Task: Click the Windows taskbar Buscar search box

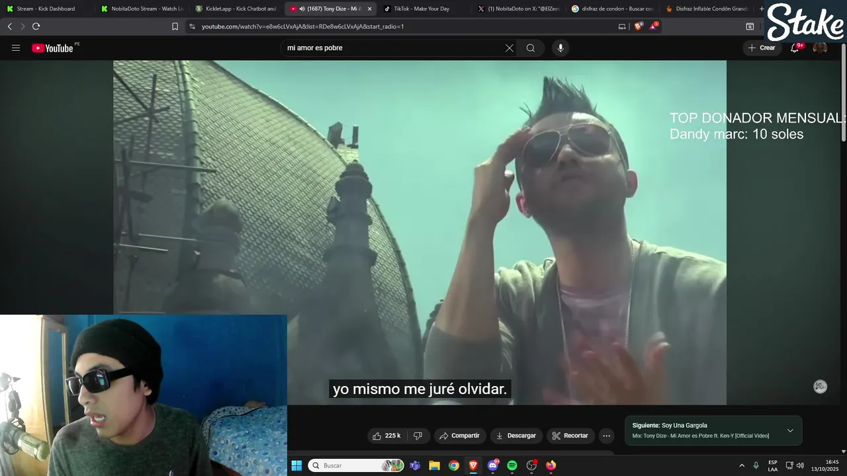Action: pyautogui.click(x=356, y=465)
